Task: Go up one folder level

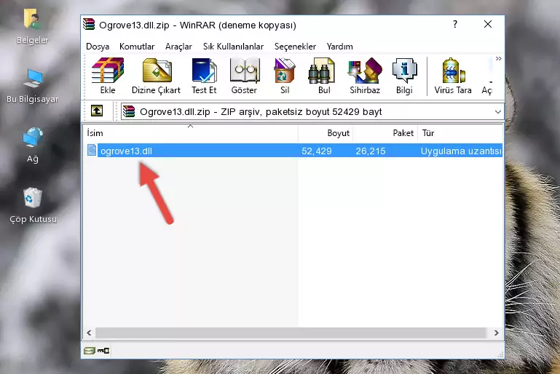Action: 97,111
